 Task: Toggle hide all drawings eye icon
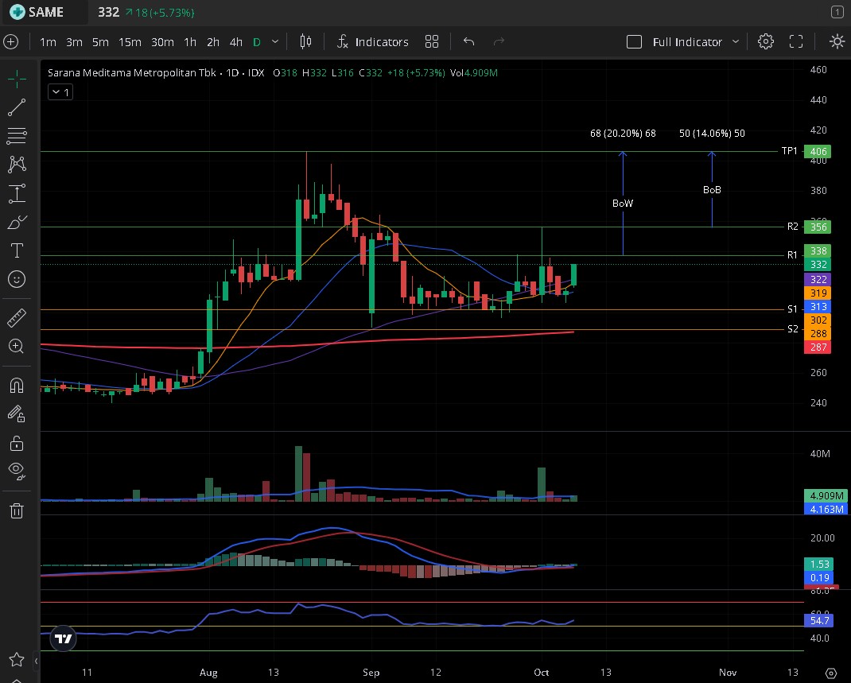coord(17,471)
